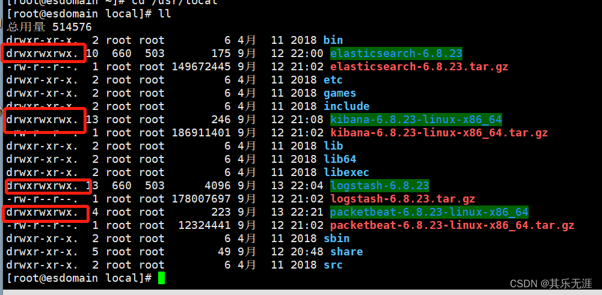
Task: Click the packetbeat-6.8.23-linux-x86_64.tar.gz archive name
Action: [x=452, y=225]
